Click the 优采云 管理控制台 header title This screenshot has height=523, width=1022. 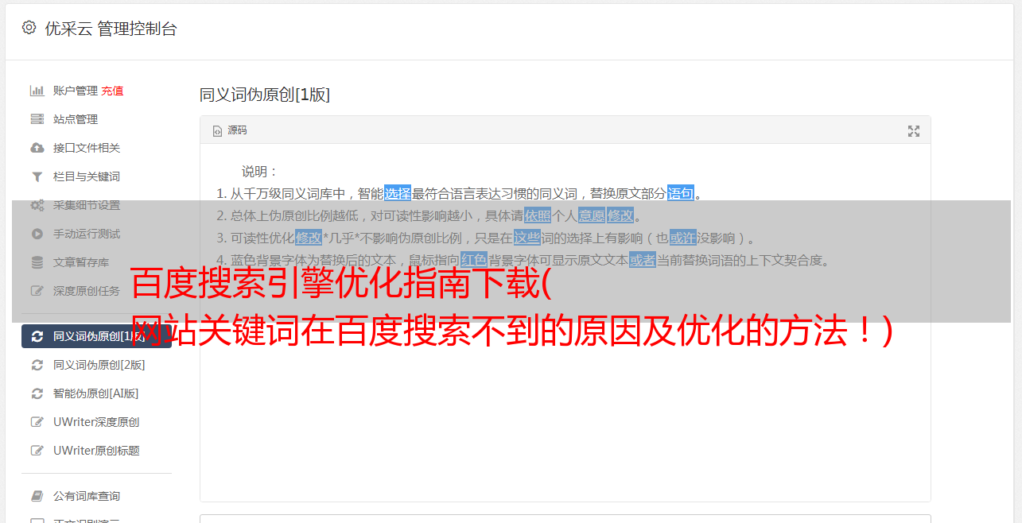(111, 29)
